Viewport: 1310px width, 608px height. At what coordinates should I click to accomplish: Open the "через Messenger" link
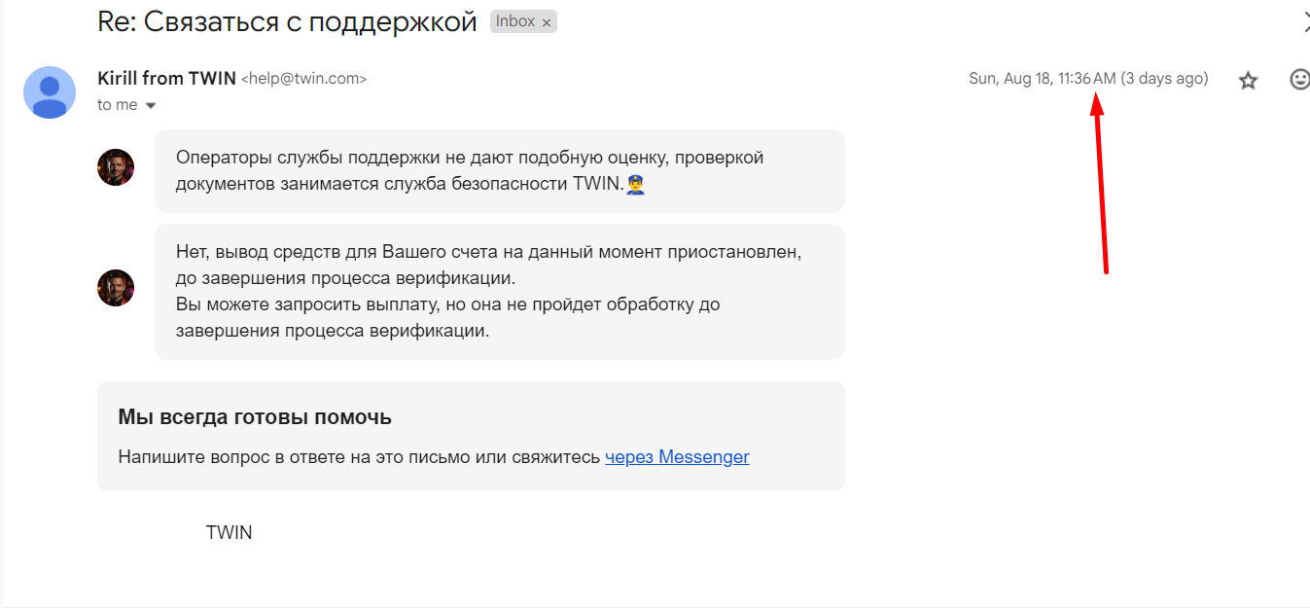click(x=677, y=456)
